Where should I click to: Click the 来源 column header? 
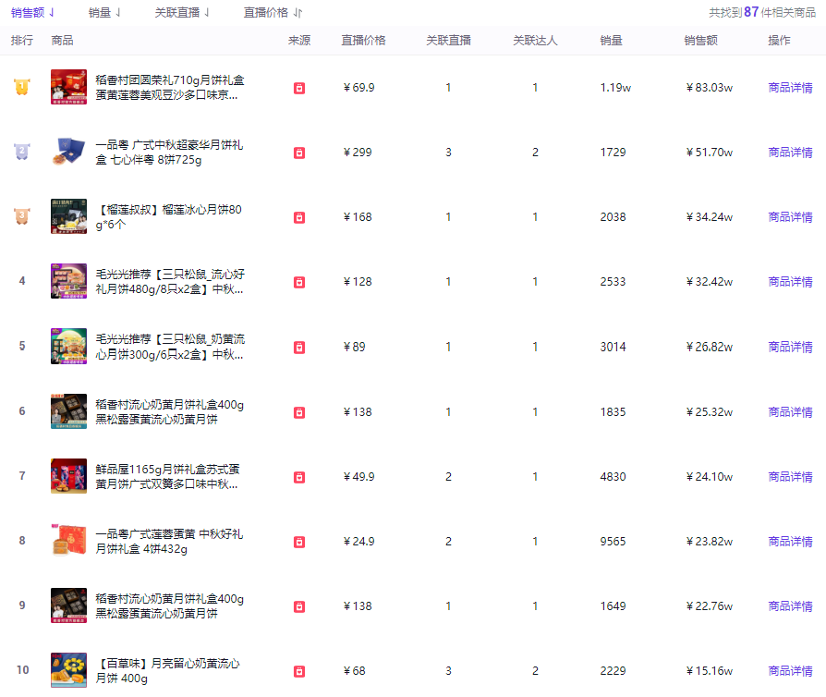(299, 41)
